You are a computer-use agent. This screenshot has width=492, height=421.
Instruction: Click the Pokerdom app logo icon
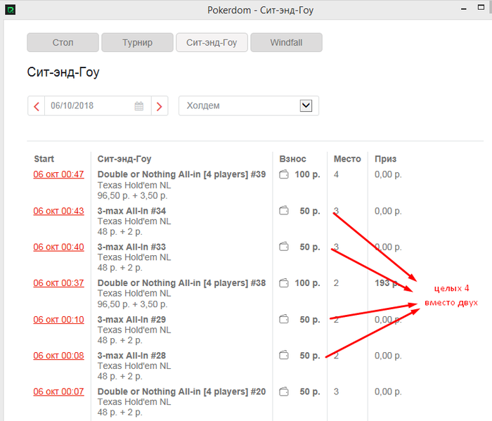tap(10, 10)
